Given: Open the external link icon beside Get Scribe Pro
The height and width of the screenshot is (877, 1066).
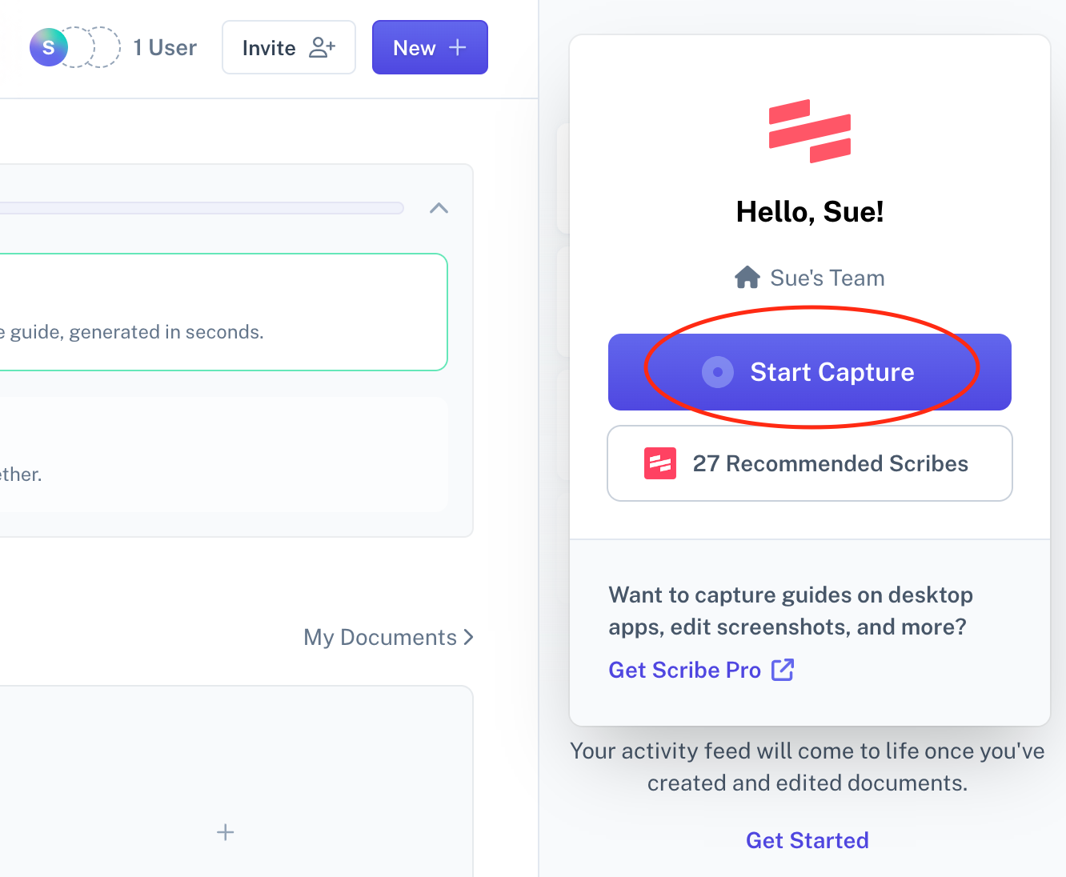Looking at the screenshot, I should tap(783, 670).
